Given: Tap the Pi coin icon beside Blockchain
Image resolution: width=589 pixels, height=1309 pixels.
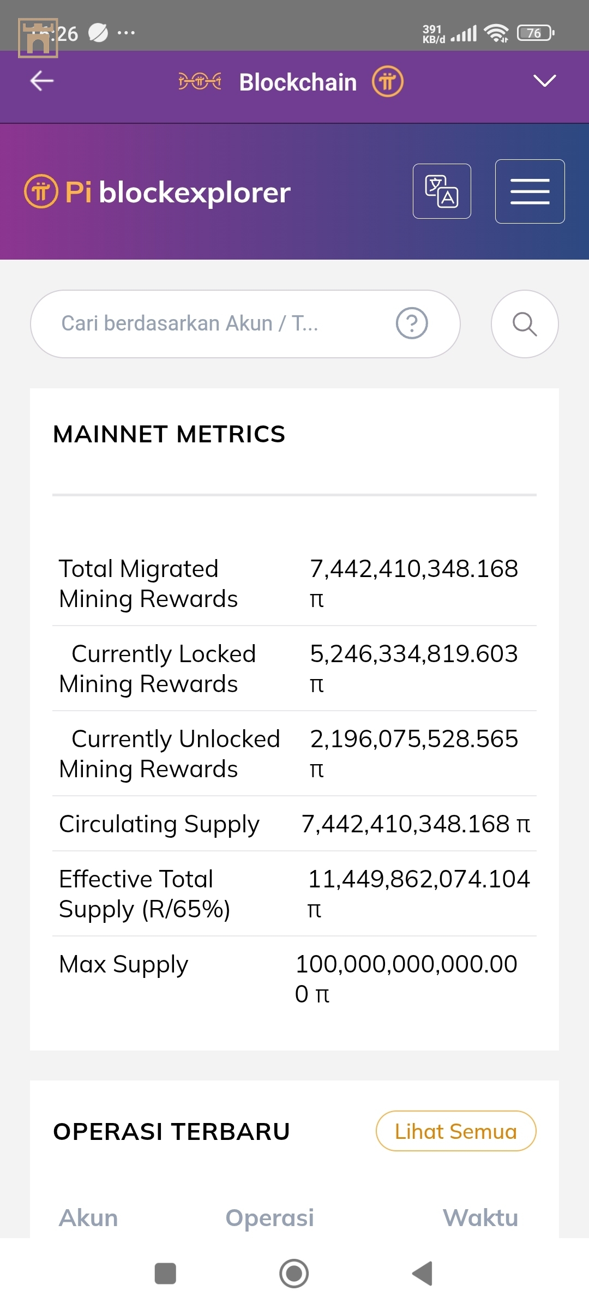Looking at the screenshot, I should [388, 82].
